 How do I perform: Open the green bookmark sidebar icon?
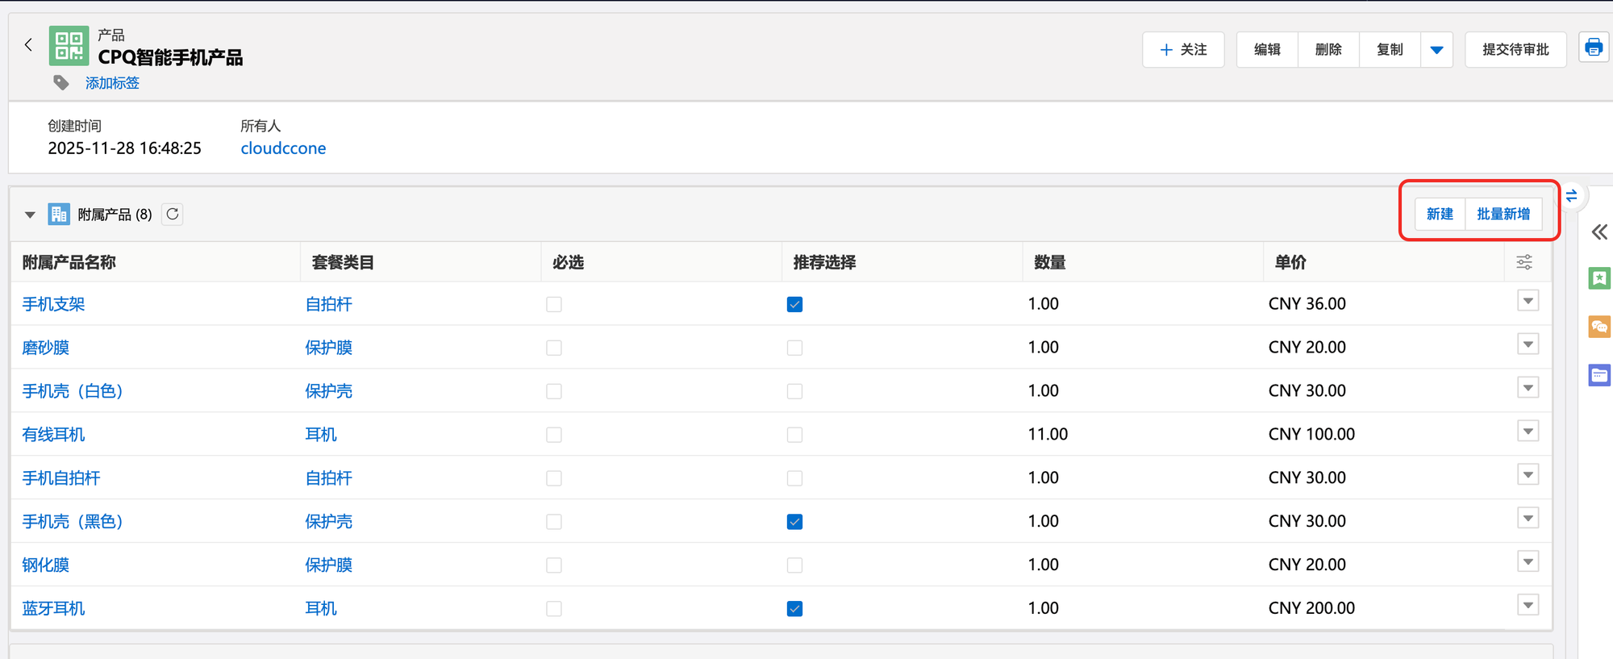click(1598, 279)
